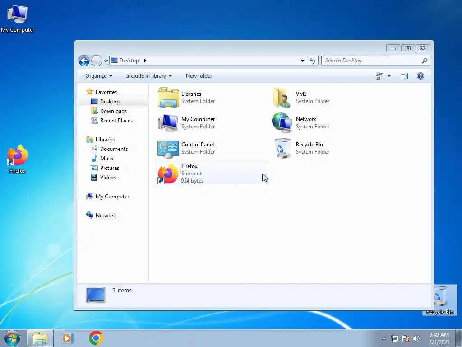Click Show desktop strip at taskbar end

click(459, 338)
